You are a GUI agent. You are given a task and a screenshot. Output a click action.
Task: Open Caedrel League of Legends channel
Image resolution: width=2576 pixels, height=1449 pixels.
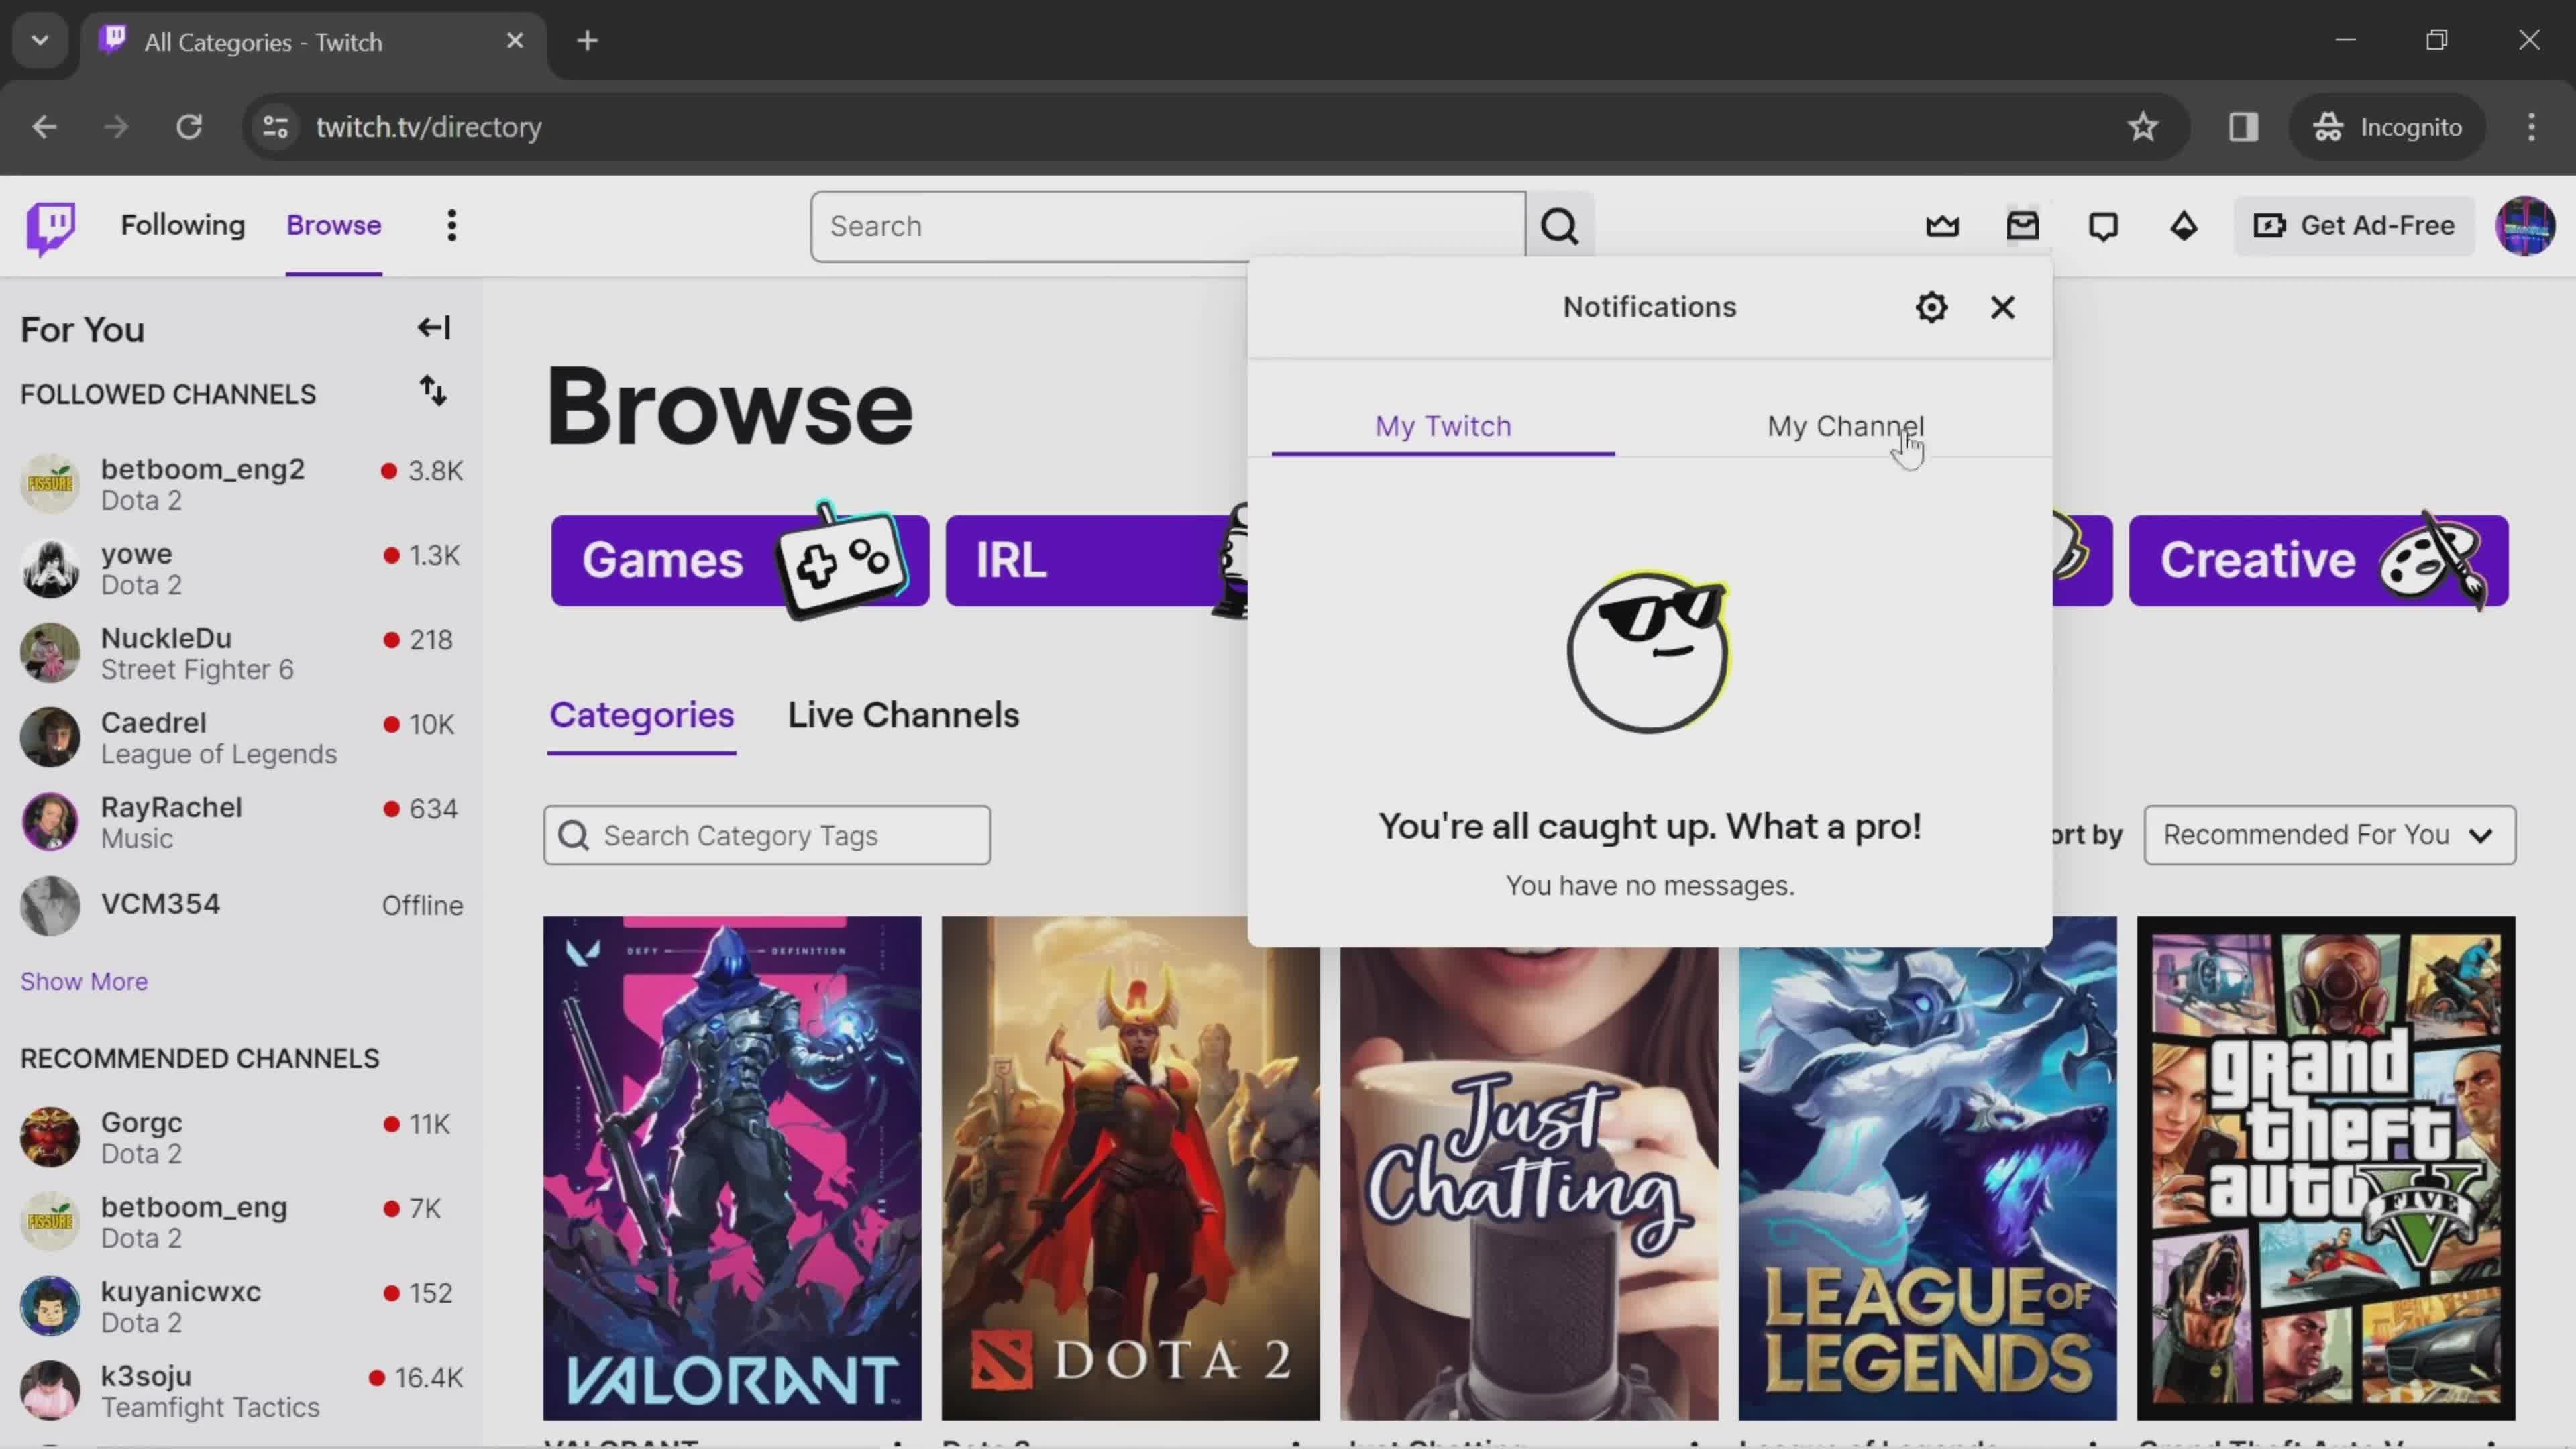241,738
